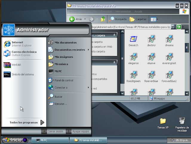
Task: Open address bar path dropdown
Action: coord(173,27)
